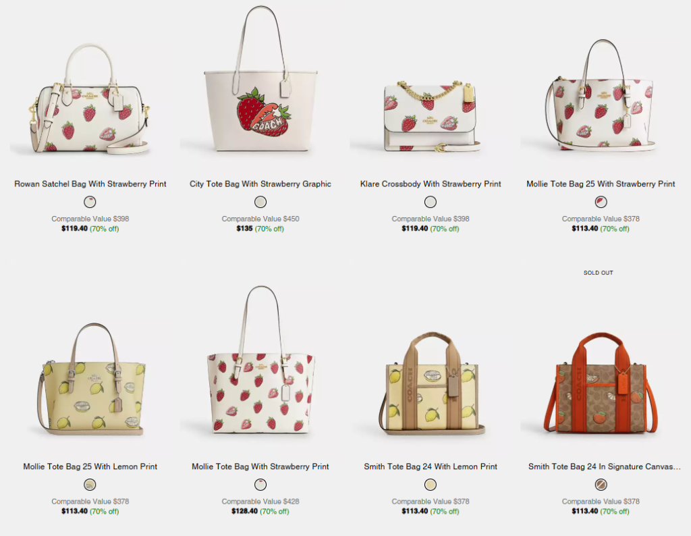This screenshot has height=536, width=691.
Task: Open Rowan Satchel Bag With Strawberry Print link
Action: click(x=90, y=184)
